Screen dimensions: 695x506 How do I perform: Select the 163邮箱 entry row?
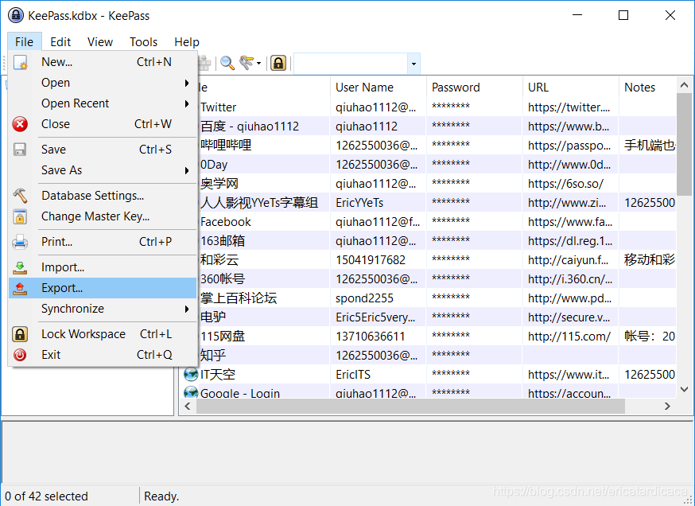(x=437, y=240)
